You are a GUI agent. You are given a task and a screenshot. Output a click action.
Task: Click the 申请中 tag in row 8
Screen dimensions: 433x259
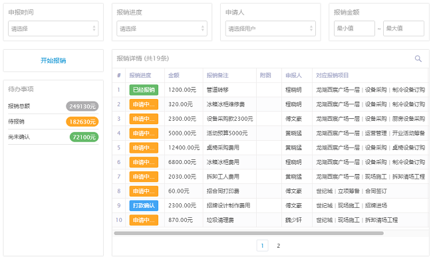click(x=144, y=191)
